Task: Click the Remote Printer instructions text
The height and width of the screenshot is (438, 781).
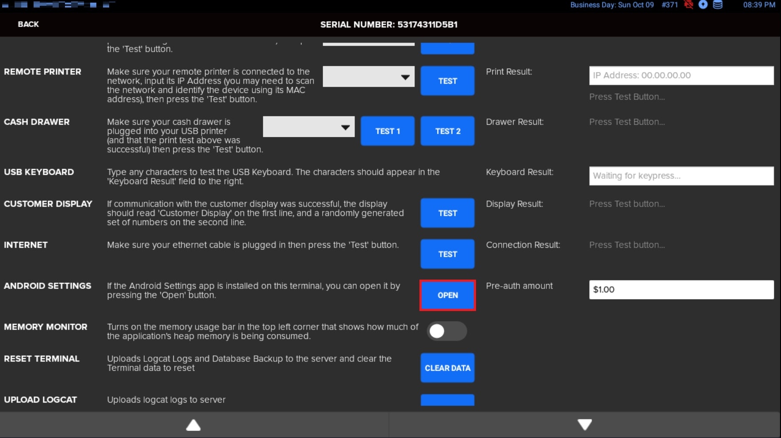Action: click(211, 85)
